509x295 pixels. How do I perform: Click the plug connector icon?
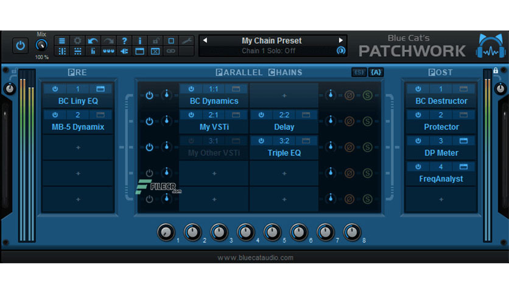pos(124,51)
